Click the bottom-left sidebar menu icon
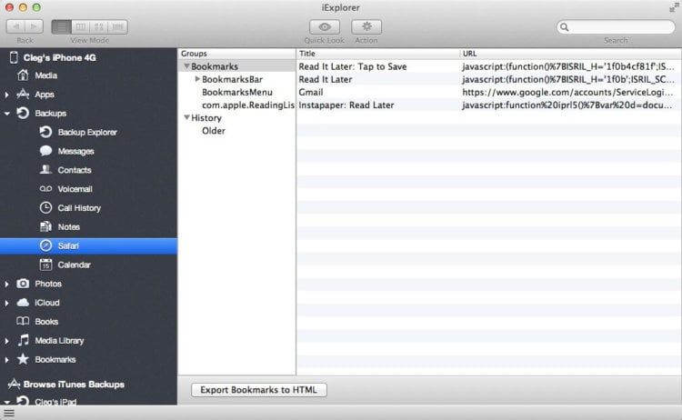Image resolution: width=682 pixels, height=420 pixels. (x=9, y=413)
